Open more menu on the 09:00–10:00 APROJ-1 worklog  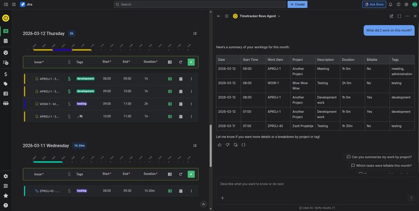click(x=192, y=92)
